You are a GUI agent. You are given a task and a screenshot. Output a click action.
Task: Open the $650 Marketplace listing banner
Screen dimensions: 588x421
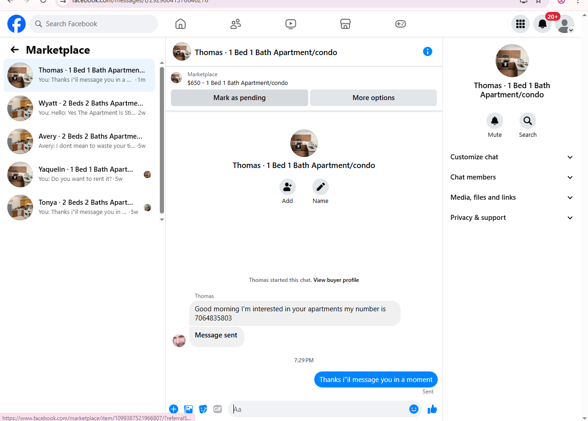(304, 79)
